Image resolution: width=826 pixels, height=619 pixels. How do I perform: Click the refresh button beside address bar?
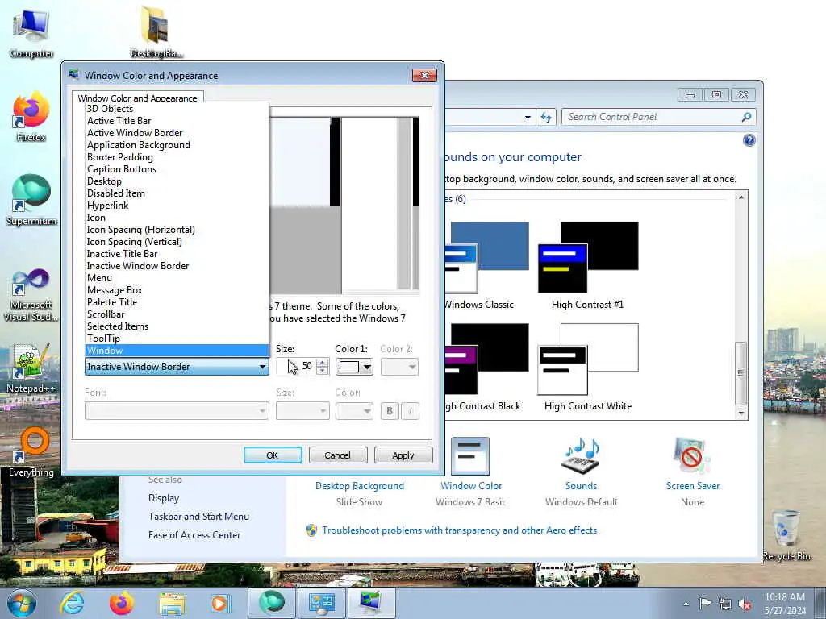tap(546, 117)
